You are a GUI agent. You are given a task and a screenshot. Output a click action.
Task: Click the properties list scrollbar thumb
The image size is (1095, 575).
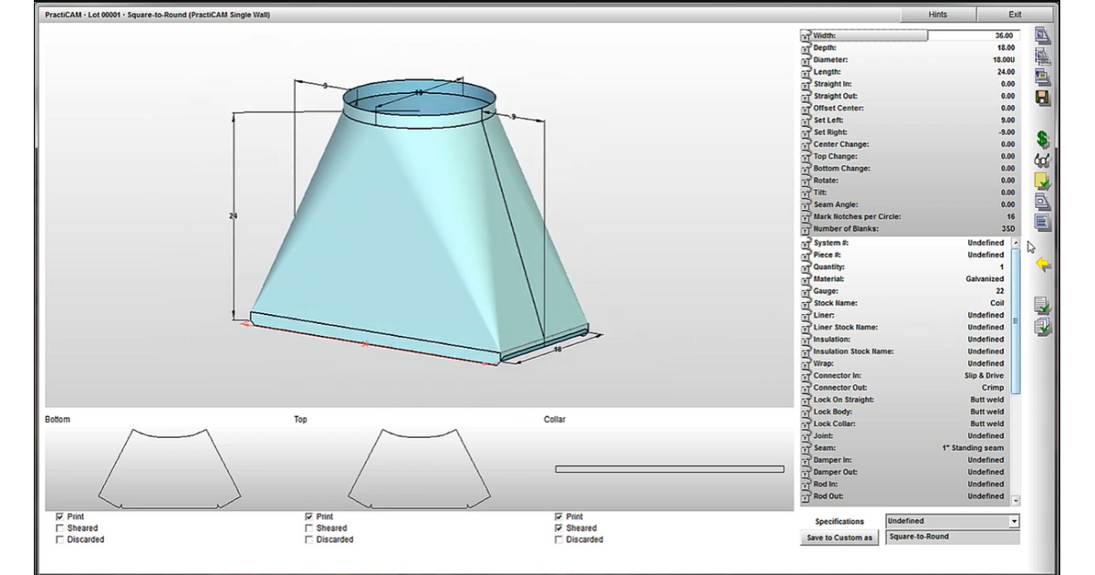[1016, 321]
